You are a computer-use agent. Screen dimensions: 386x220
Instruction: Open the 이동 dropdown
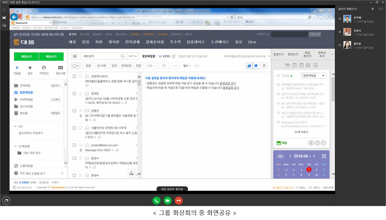(x=152, y=66)
